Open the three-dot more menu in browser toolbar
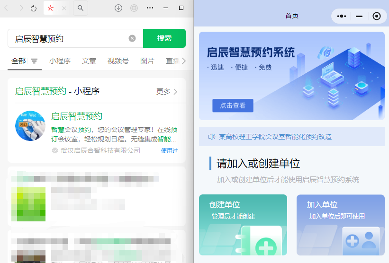The image size is (389, 263). click(150, 8)
